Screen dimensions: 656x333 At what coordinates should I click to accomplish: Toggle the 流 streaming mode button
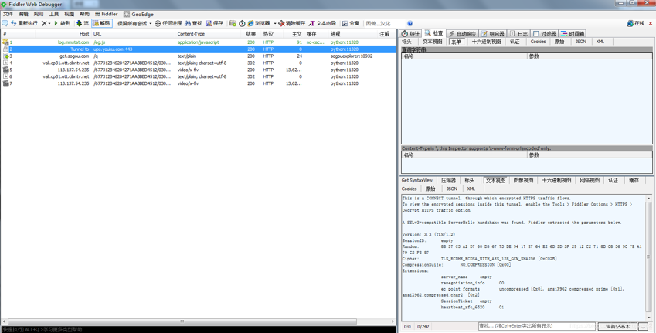(83, 23)
